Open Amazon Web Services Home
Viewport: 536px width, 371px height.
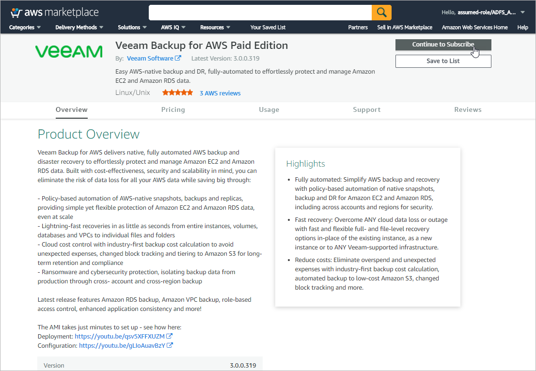click(474, 27)
